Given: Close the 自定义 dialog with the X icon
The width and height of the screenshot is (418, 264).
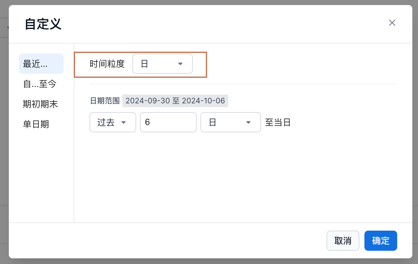Looking at the screenshot, I should [x=392, y=23].
